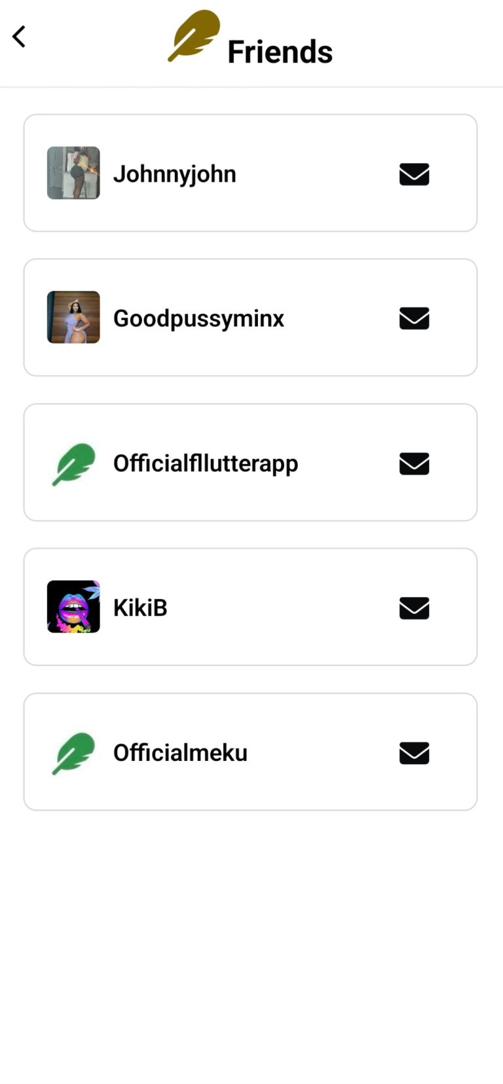Select KikiB's colorful lips avatar

click(73, 607)
